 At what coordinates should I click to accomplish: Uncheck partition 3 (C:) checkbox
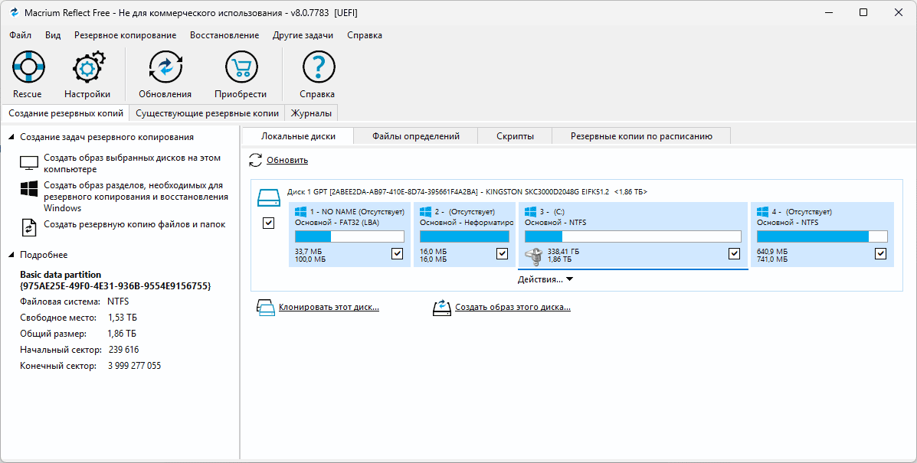[734, 253]
